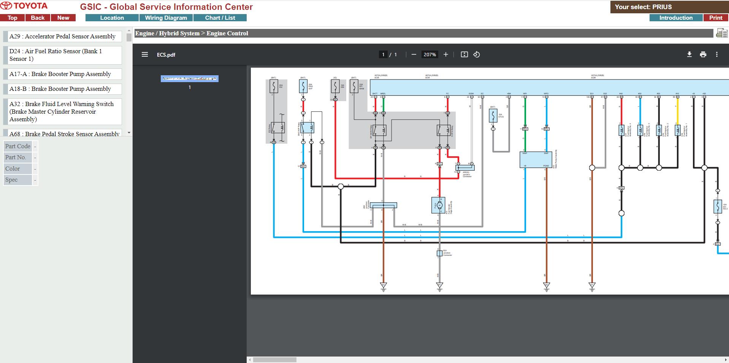The width and height of the screenshot is (729, 363).
Task: Click the page number input field
Action: click(383, 54)
